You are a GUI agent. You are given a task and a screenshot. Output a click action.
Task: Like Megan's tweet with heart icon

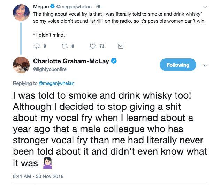93,46
